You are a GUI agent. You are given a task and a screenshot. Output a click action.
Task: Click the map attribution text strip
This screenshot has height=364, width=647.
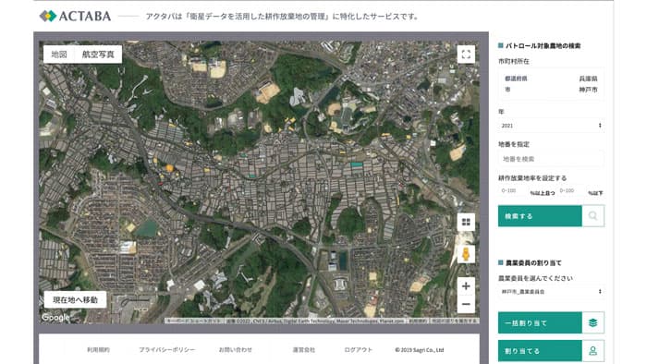(x=322, y=321)
